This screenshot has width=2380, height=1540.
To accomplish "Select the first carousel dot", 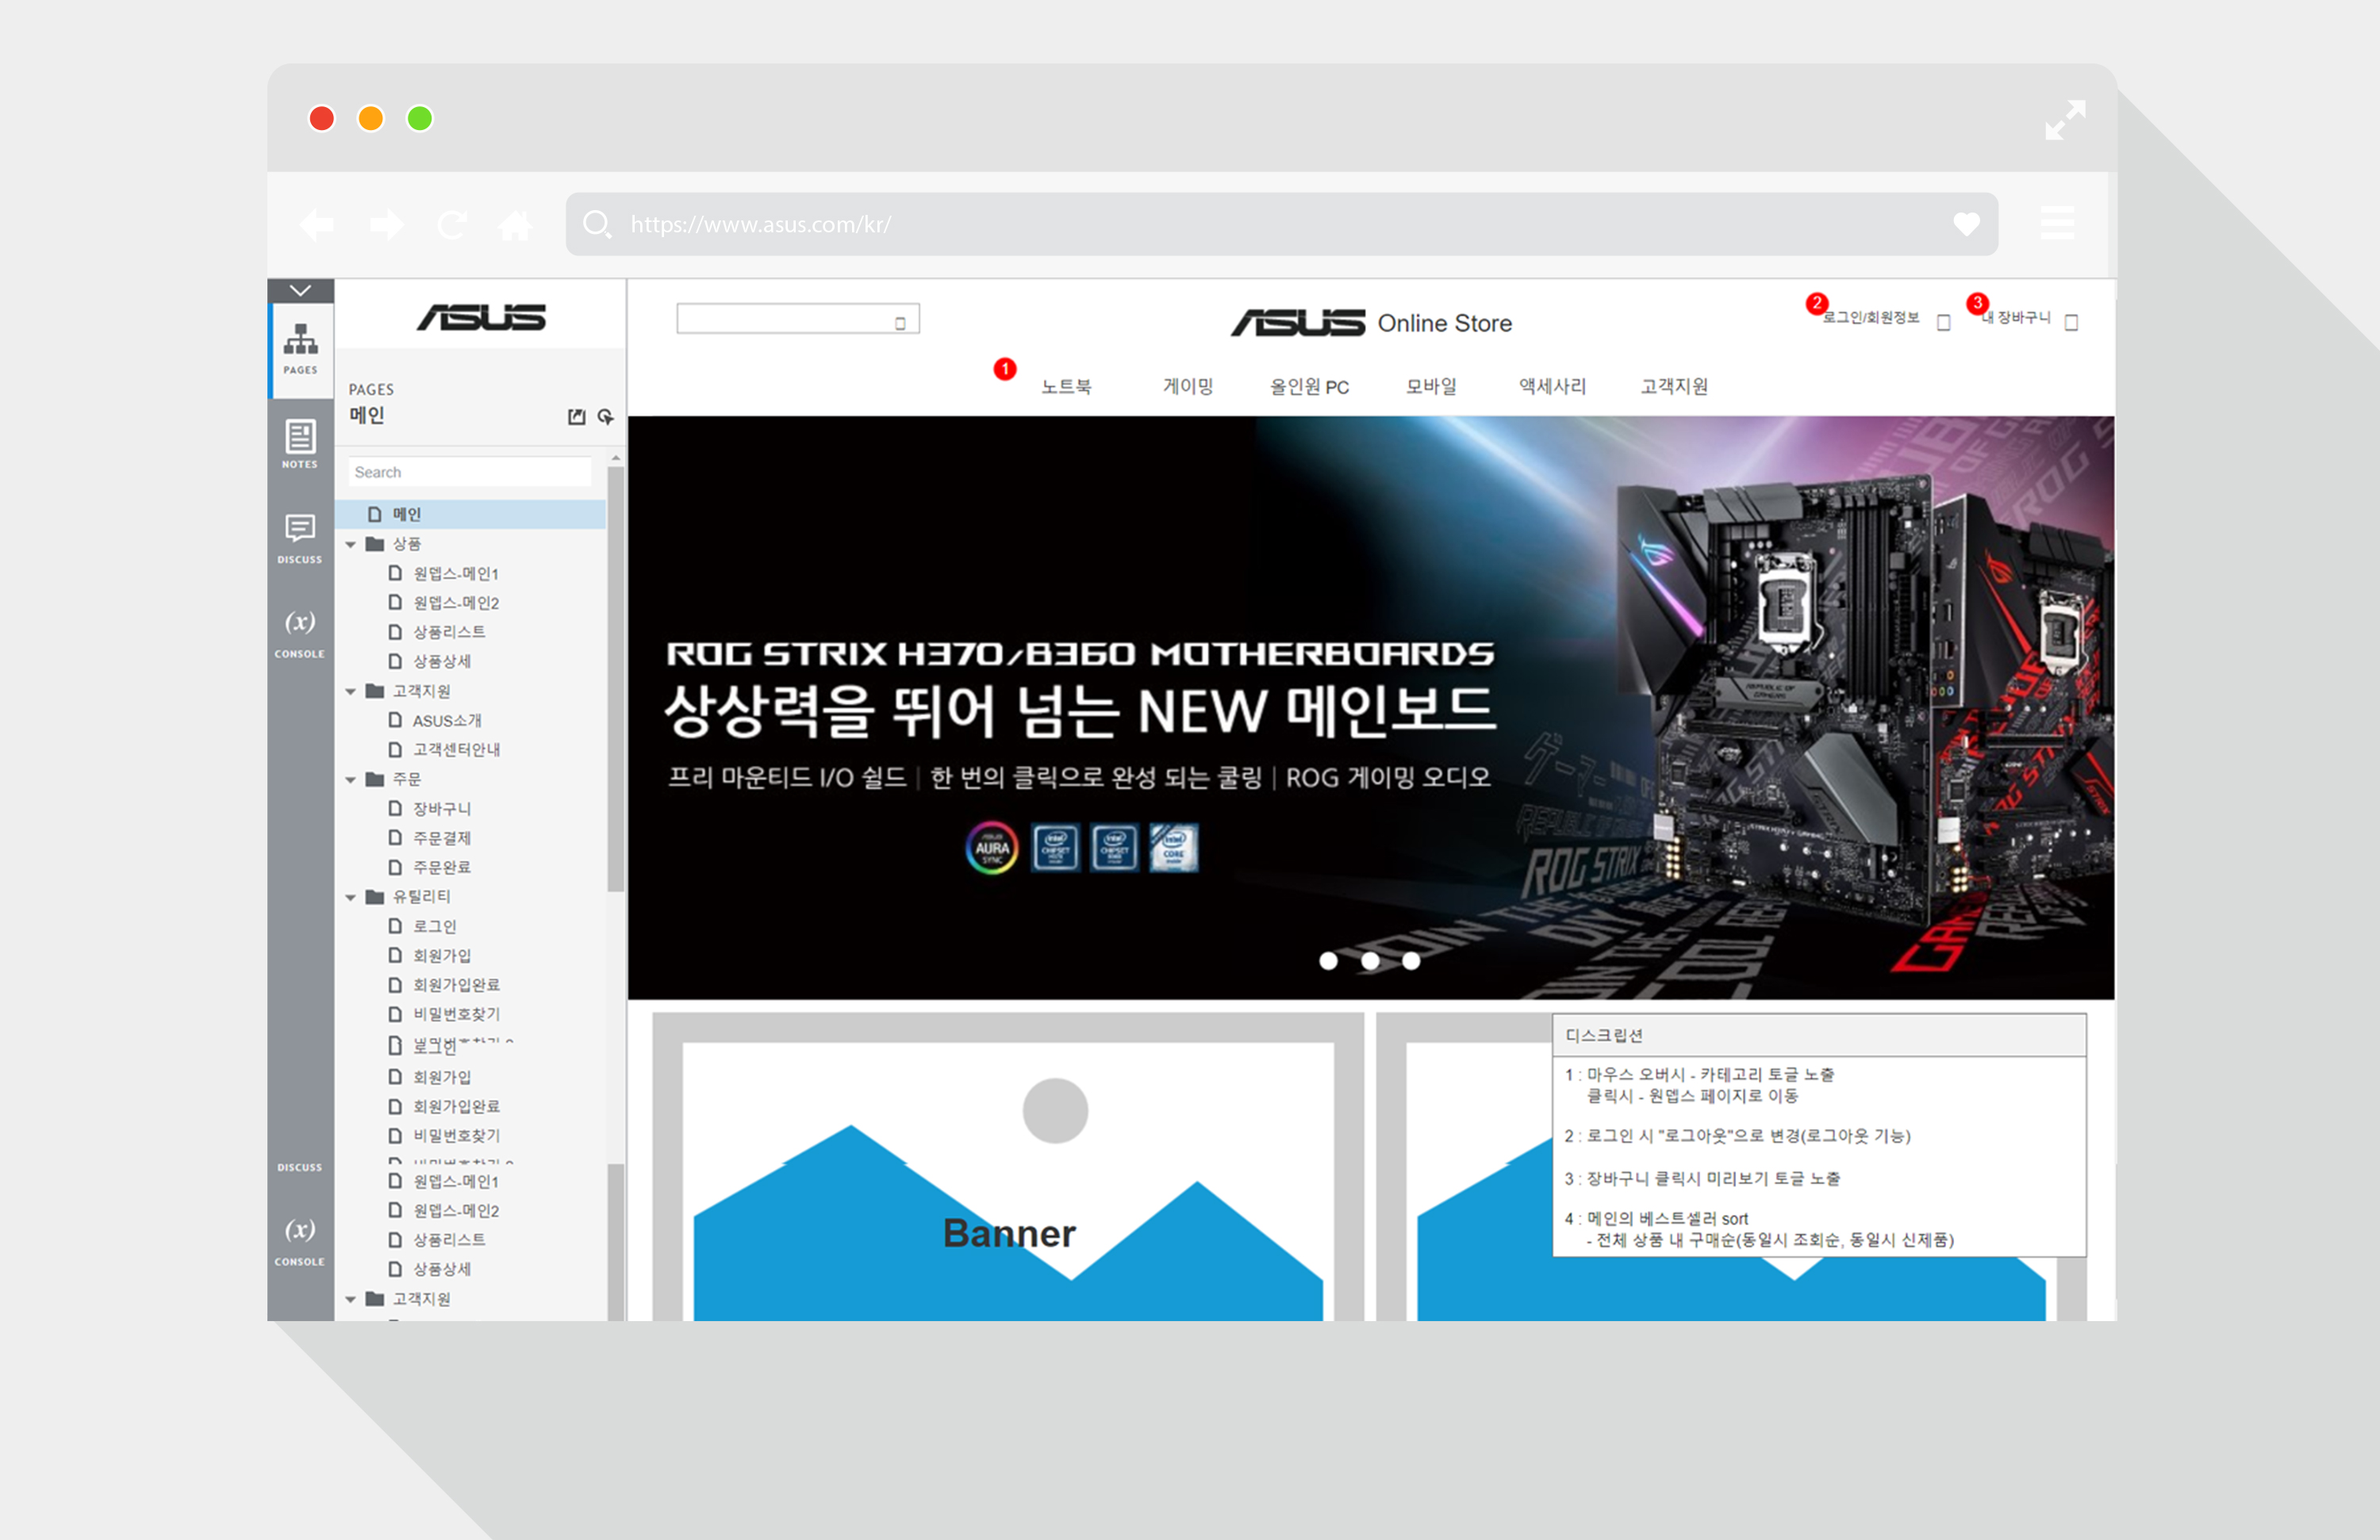I will [1328, 960].
